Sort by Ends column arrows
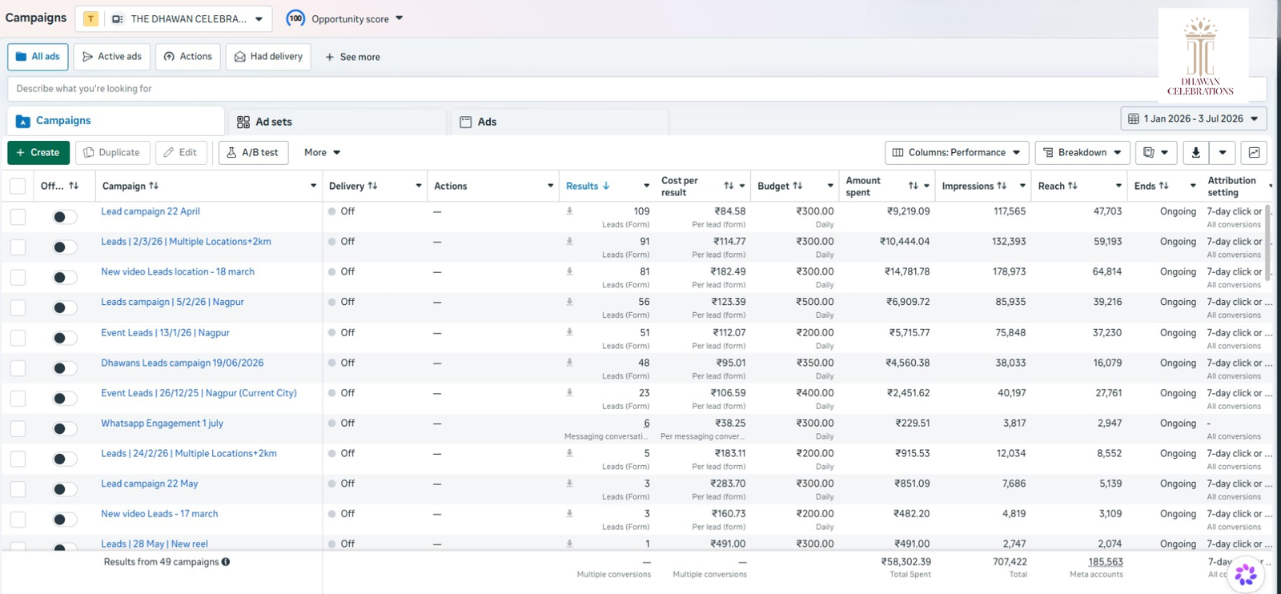The image size is (1281, 594). point(1164,186)
